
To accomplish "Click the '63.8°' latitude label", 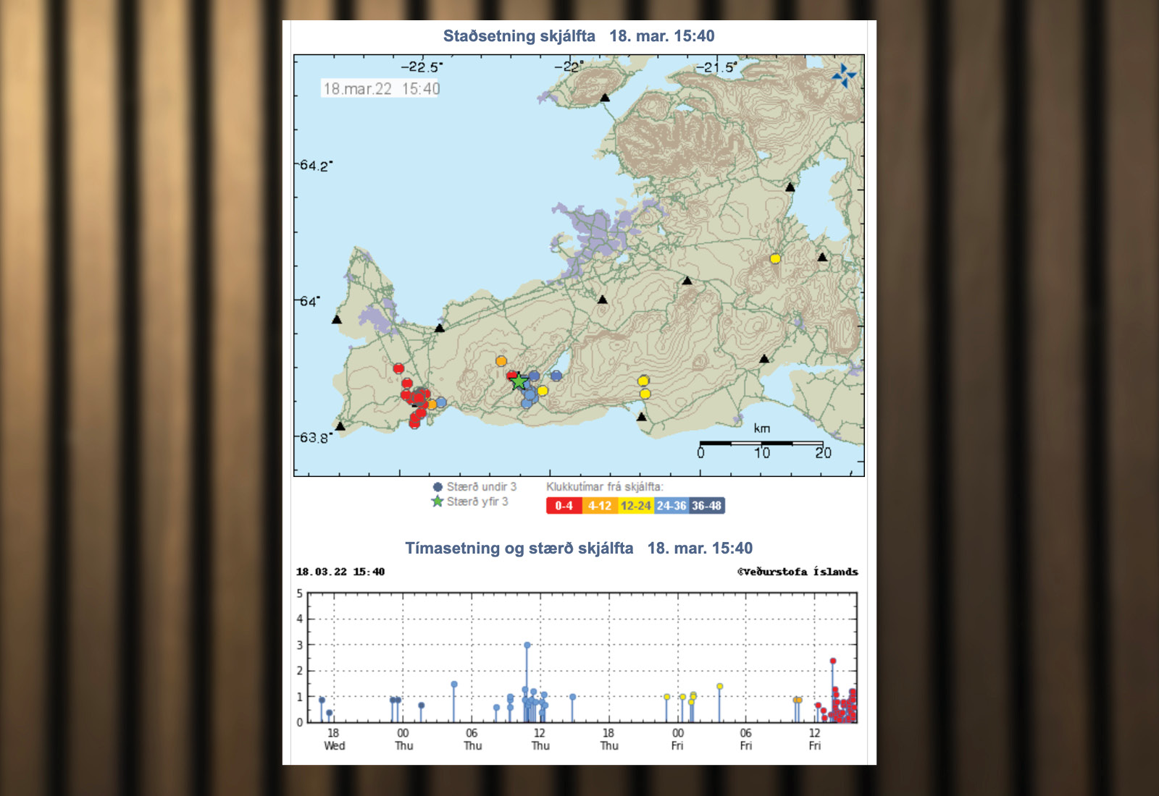I will 317,438.
